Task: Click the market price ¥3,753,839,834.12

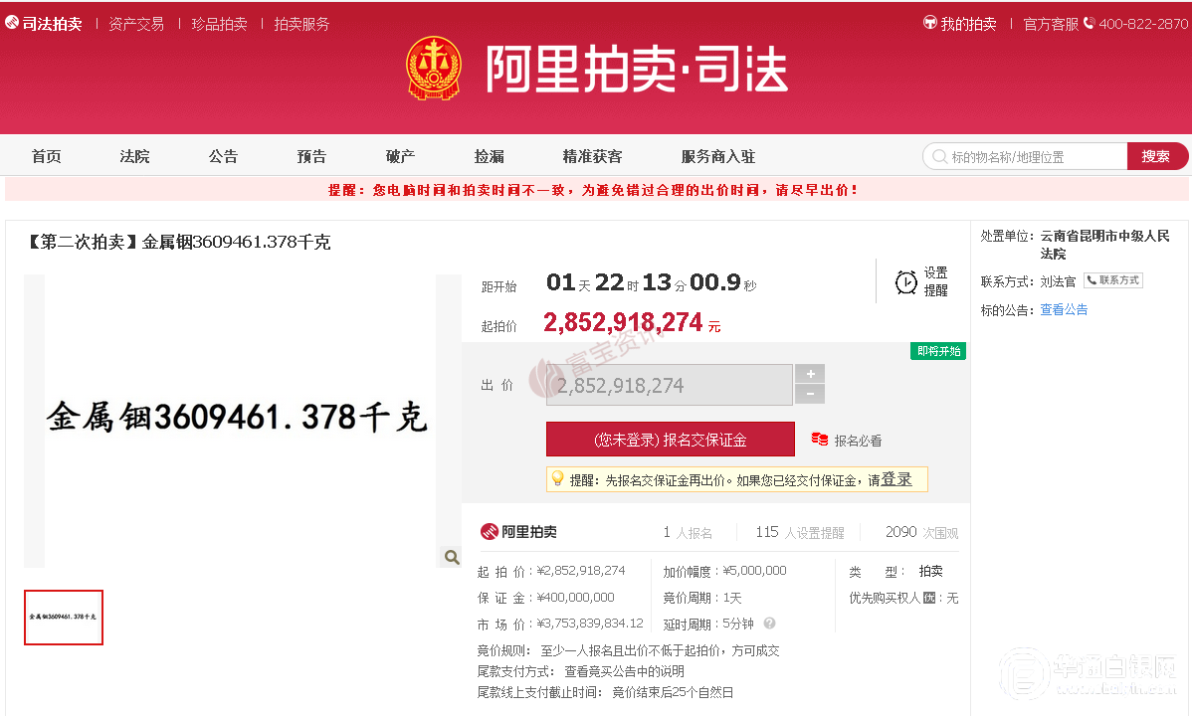Action: (x=590, y=624)
